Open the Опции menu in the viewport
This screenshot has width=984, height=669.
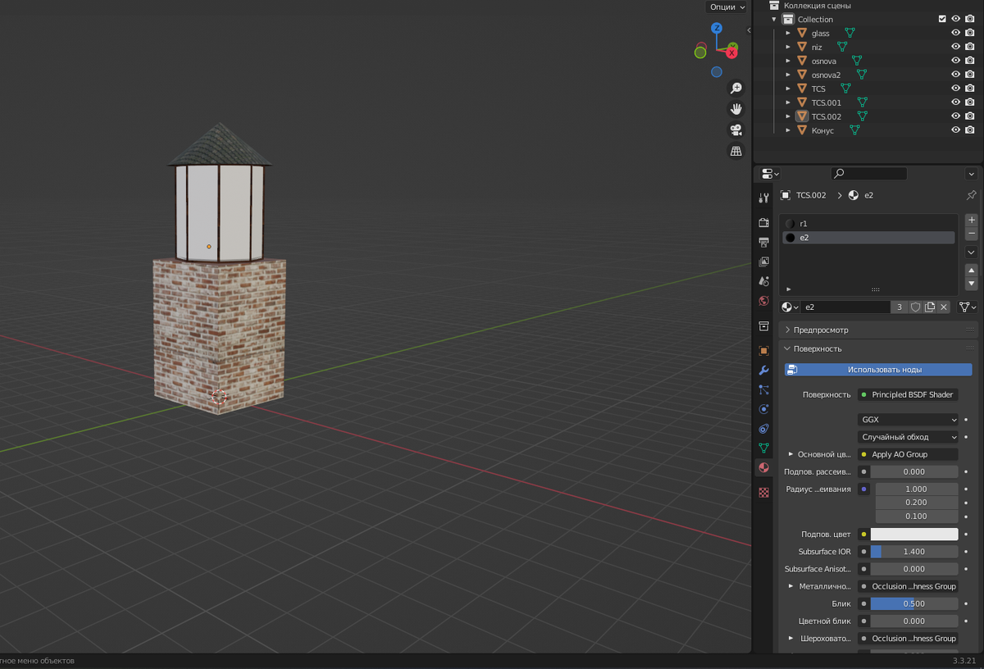tap(727, 7)
